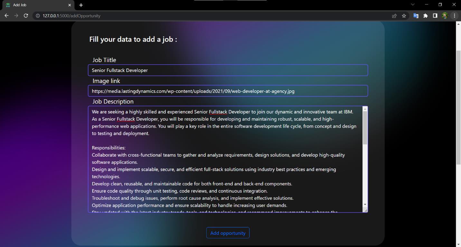Toggle the browser side panel icon

click(435, 15)
